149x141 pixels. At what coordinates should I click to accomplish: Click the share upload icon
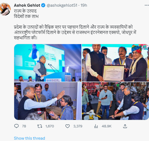125,126
